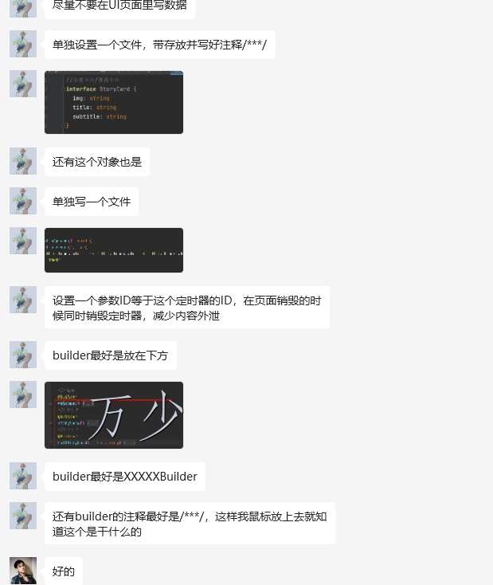Viewport: 493px width, 585px height.
Task: Select the message builder最好是XXXXXBuilder
Action: pos(125,477)
